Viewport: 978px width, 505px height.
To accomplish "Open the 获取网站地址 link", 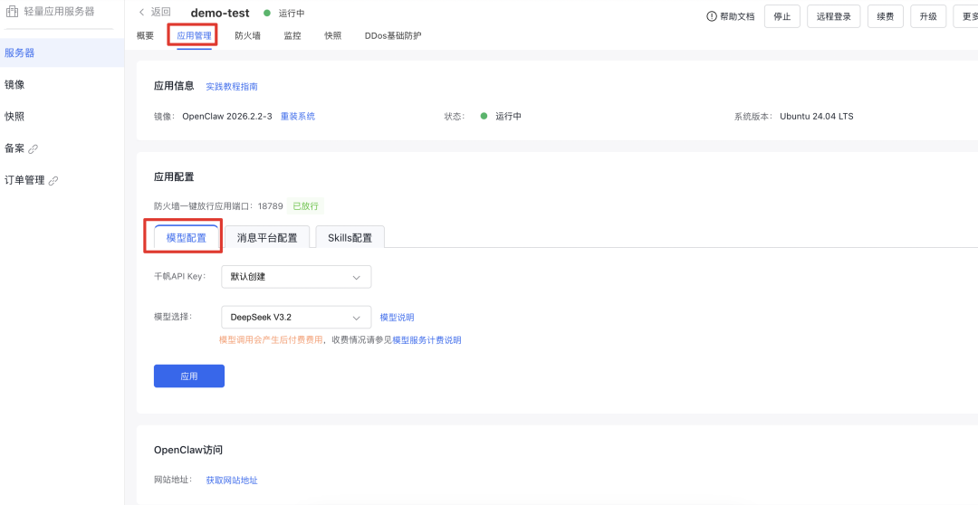I will pyautogui.click(x=232, y=481).
